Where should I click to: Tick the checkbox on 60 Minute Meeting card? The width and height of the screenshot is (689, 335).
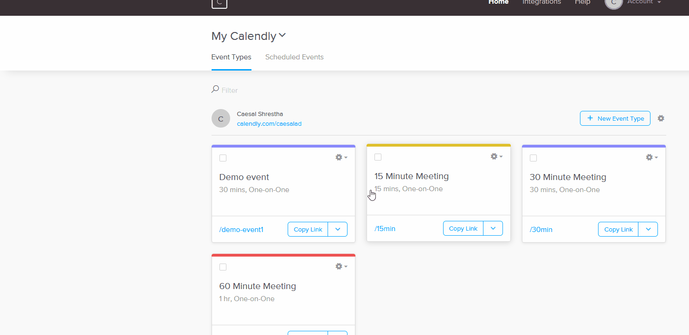(223, 267)
